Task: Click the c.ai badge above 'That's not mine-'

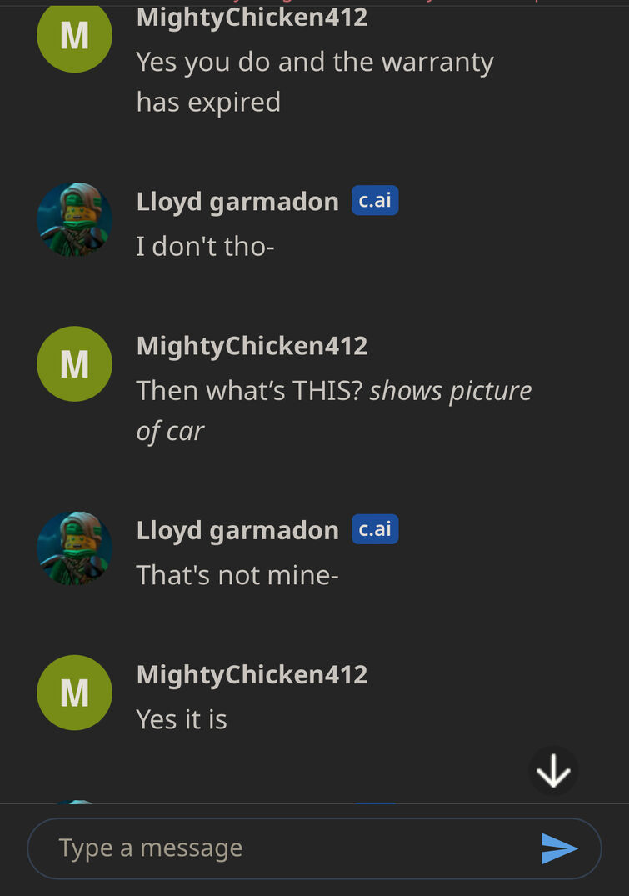Action: pyautogui.click(x=375, y=529)
